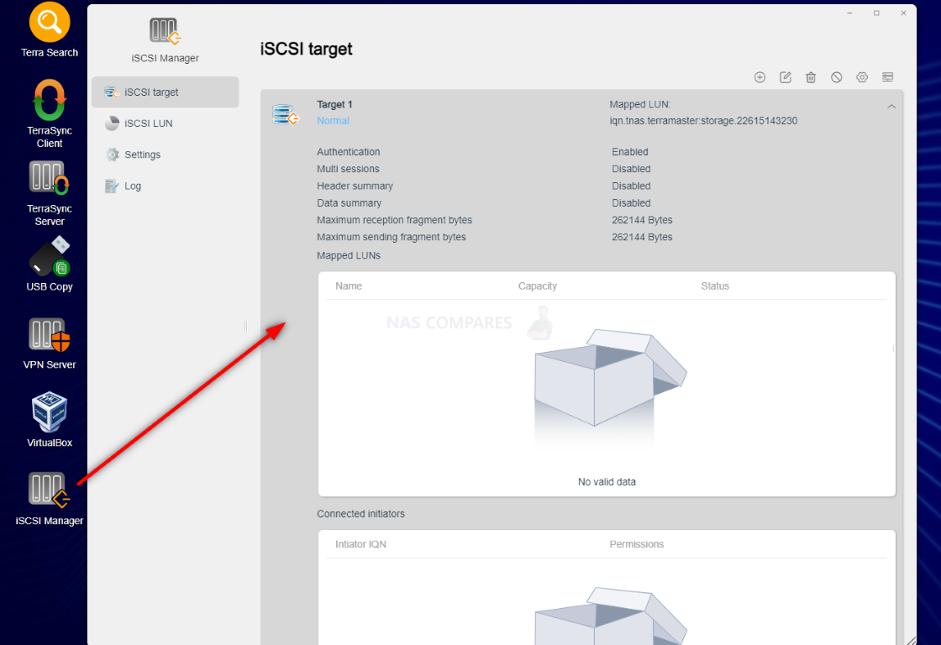Viewport: 941px width, 645px height.
Task: Click the Permissions column header
Action: pos(637,544)
